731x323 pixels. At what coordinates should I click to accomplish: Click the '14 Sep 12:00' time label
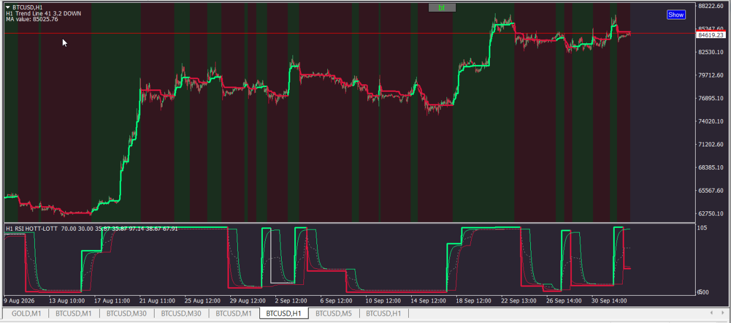pos(428,300)
